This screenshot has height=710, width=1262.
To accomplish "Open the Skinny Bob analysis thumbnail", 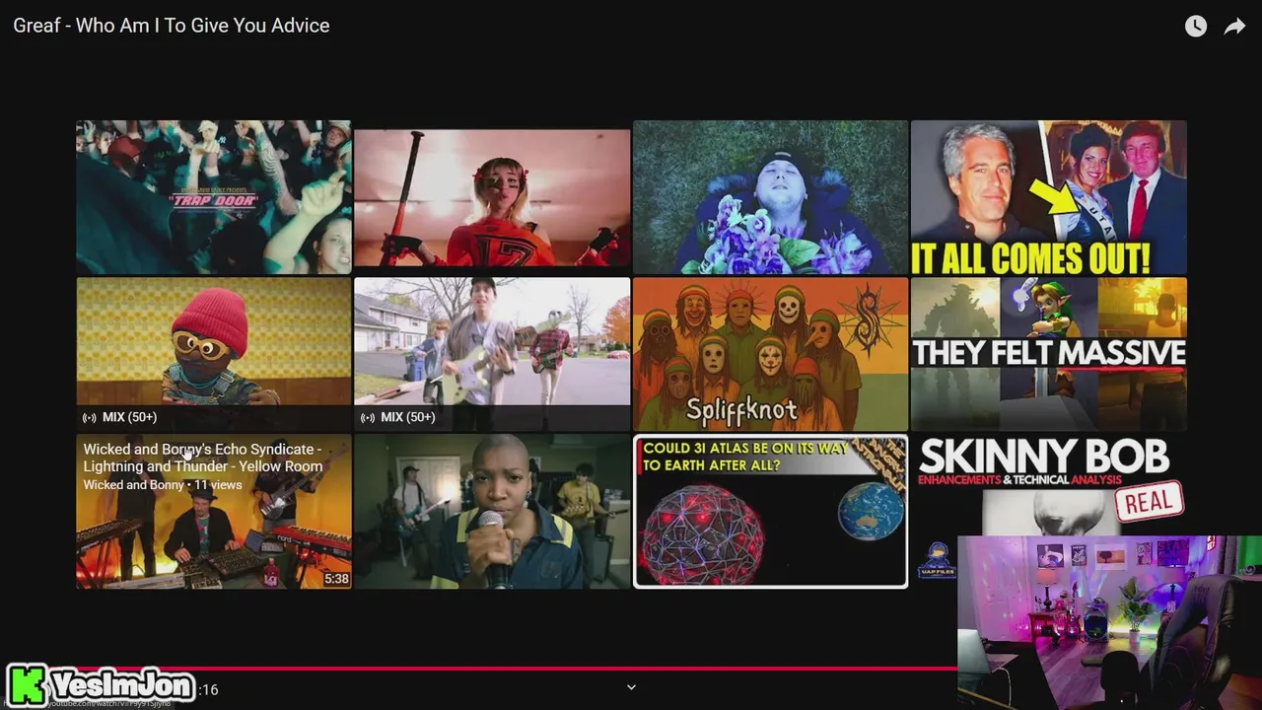I will coord(1048,485).
